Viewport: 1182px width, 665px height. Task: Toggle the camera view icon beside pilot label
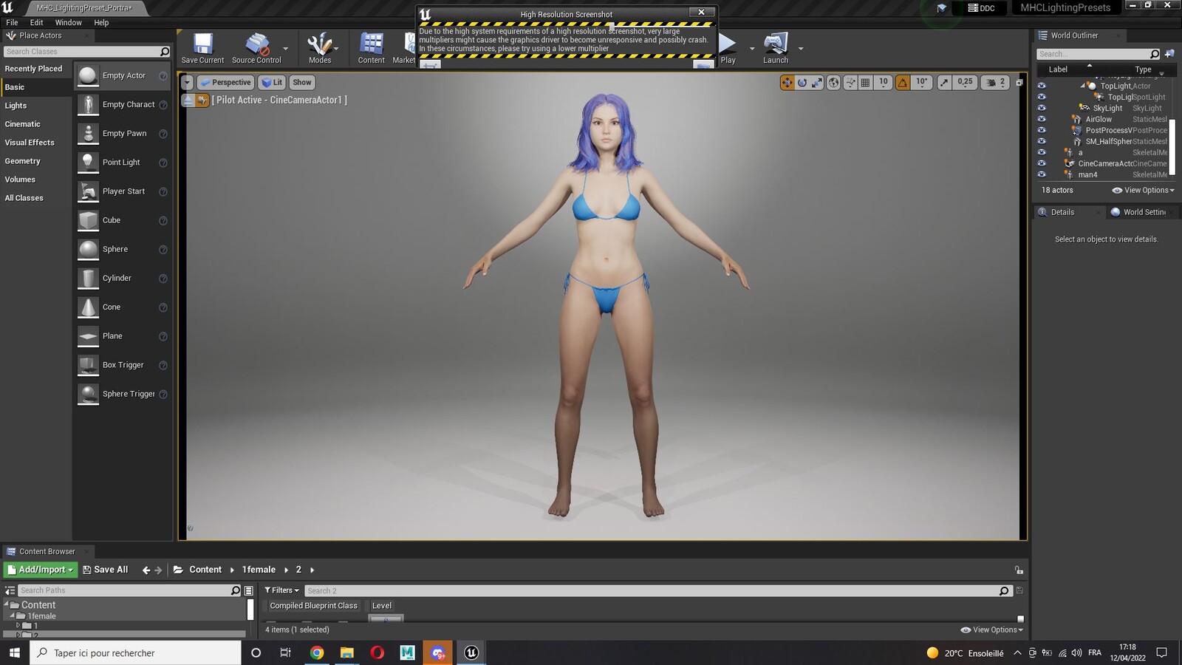click(202, 100)
